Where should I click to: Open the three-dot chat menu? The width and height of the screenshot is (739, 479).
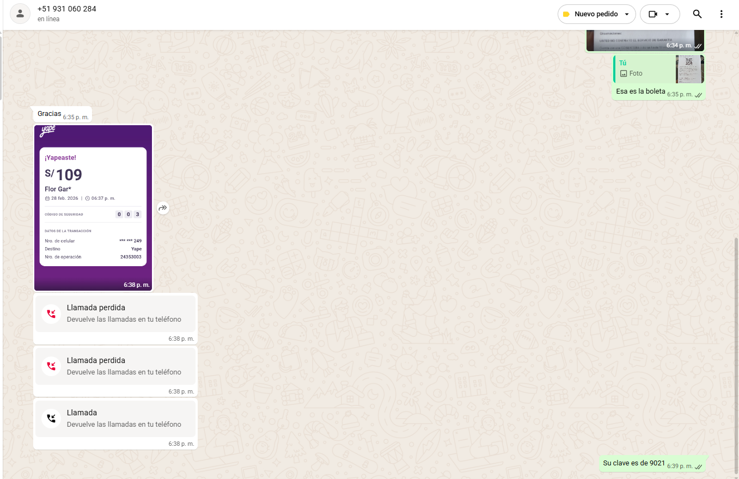point(721,14)
